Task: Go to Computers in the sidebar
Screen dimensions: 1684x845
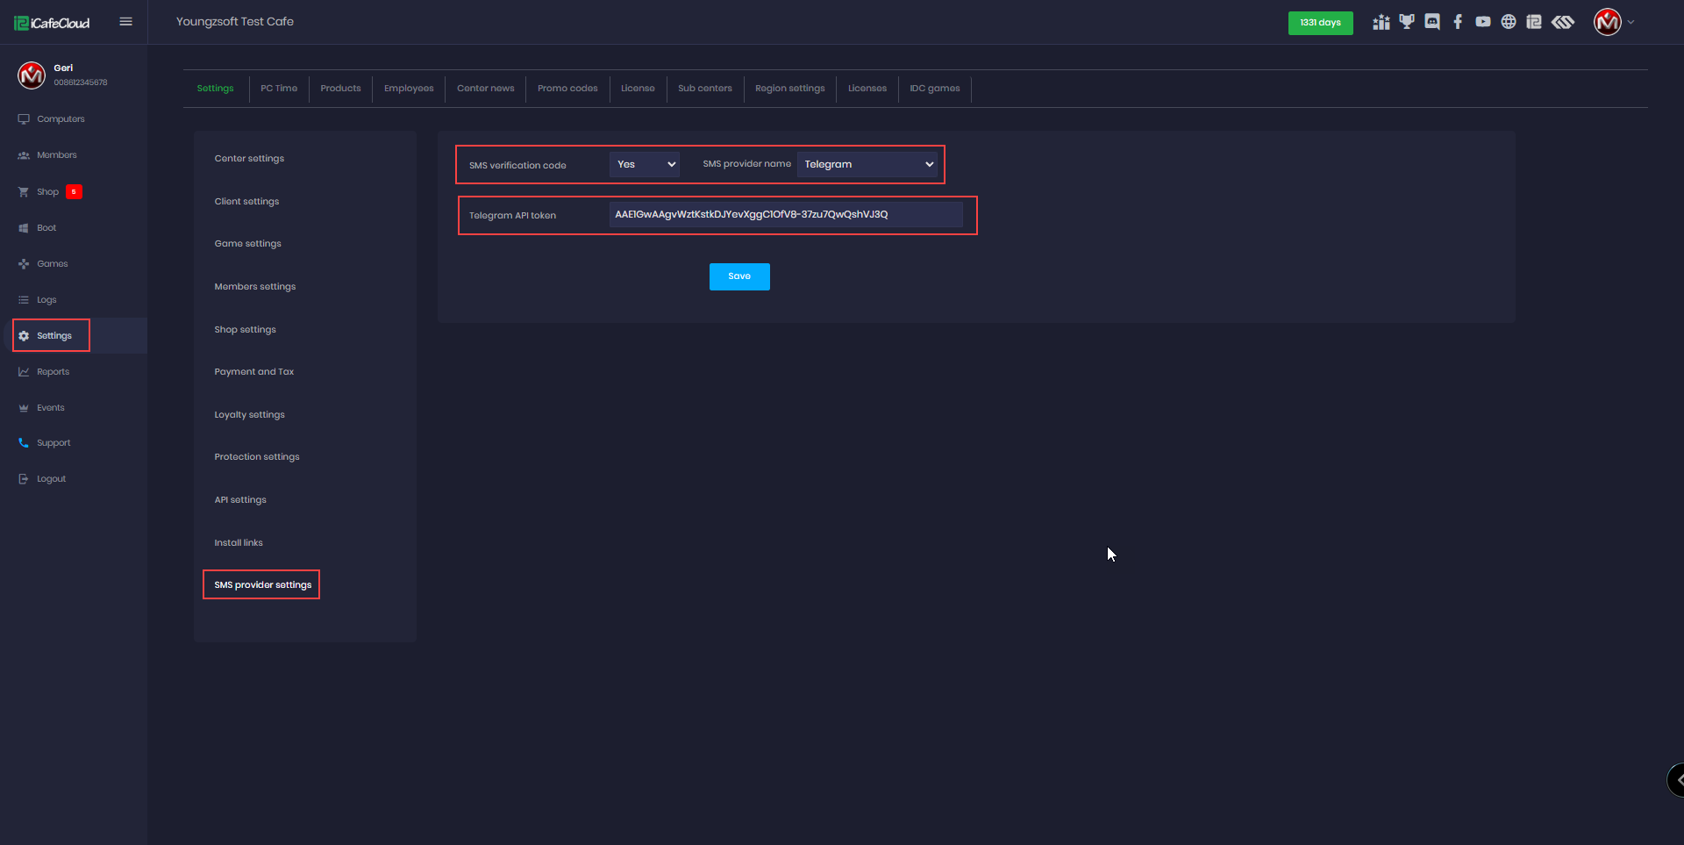Action: coord(61,119)
